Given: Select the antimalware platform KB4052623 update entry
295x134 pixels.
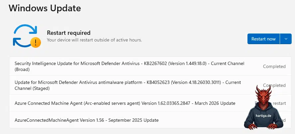Looking at the screenshot, I should tap(150, 85).
